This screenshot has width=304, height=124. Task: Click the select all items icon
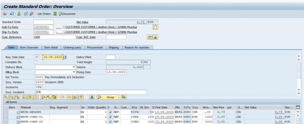(x=24, y=97)
